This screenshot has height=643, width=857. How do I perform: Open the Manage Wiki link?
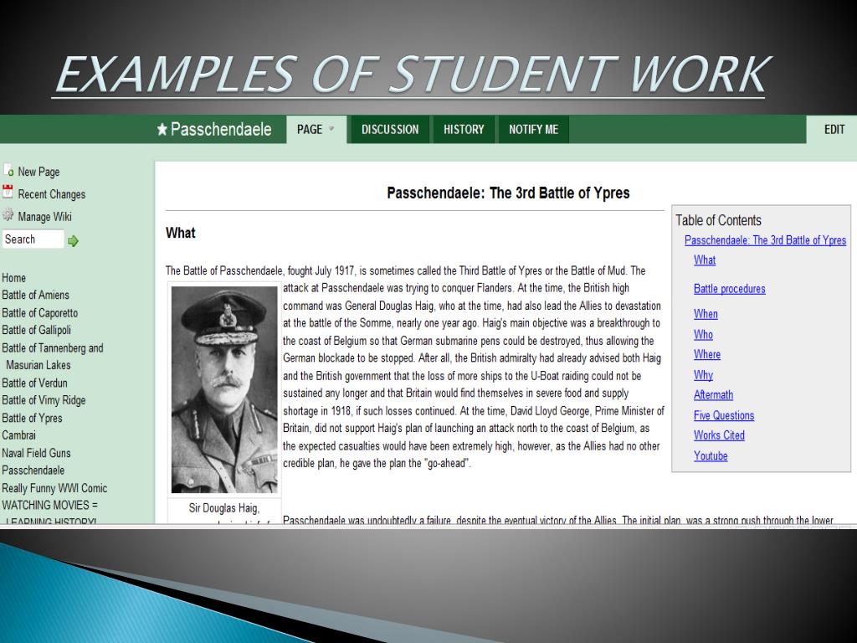point(45,217)
